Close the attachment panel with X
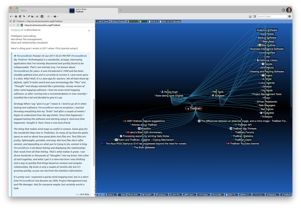The image size is (301, 208). tap(11, 21)
